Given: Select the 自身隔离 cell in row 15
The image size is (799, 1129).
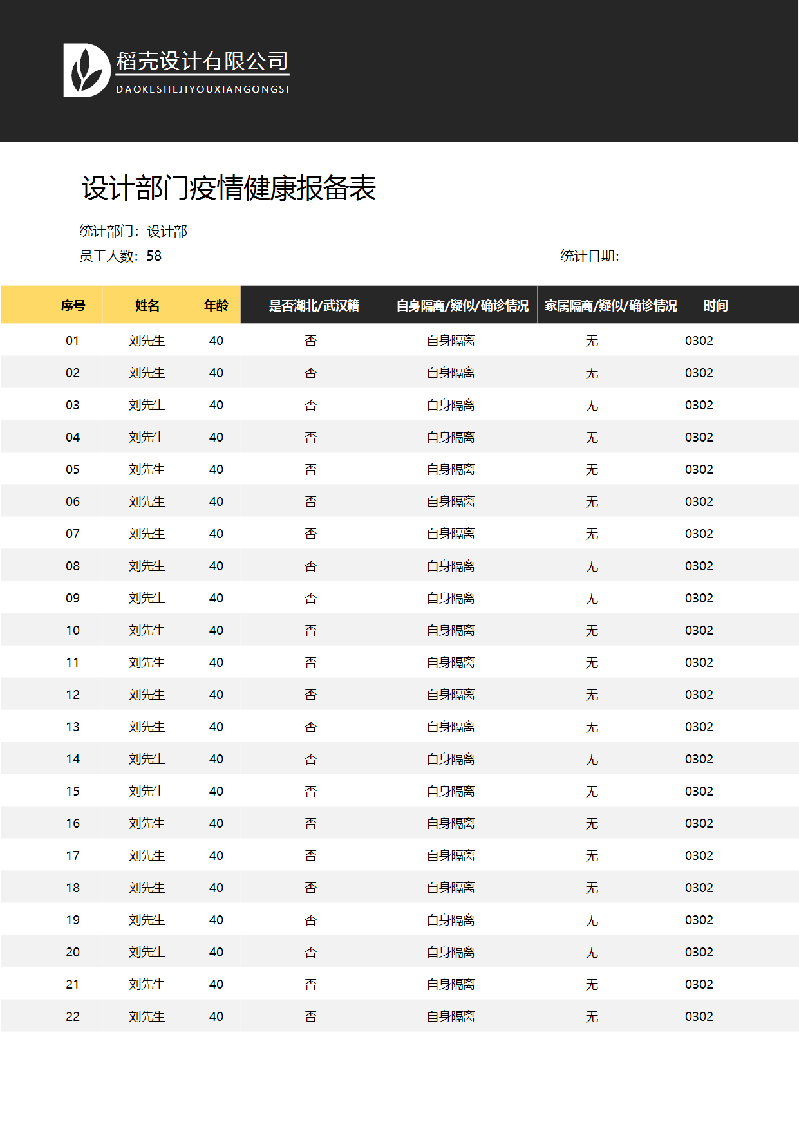Looking at the screenshot, I should 450,791.
